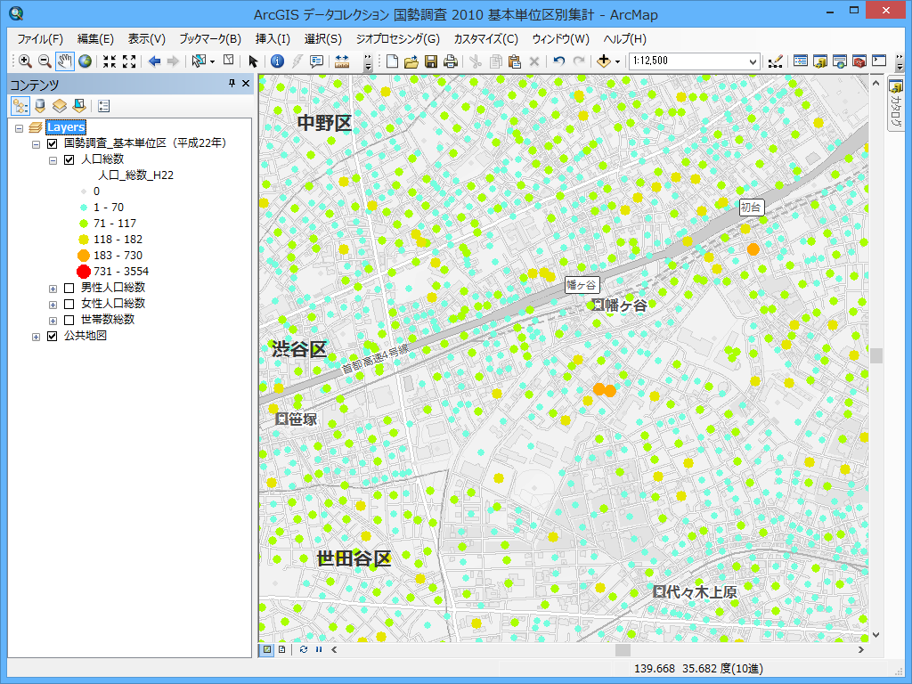Viewport: 912px width, 684px height.
Task: Uncheck the 人口総数 layer checkbox
Action: coord(69,160)
